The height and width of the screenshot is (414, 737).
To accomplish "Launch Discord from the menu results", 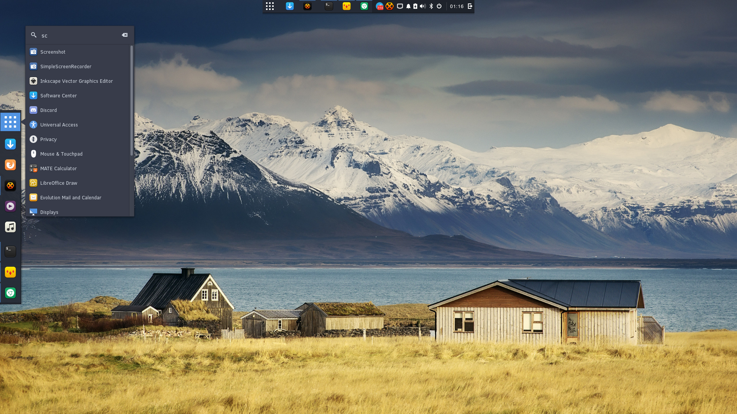I will point(78,110).
